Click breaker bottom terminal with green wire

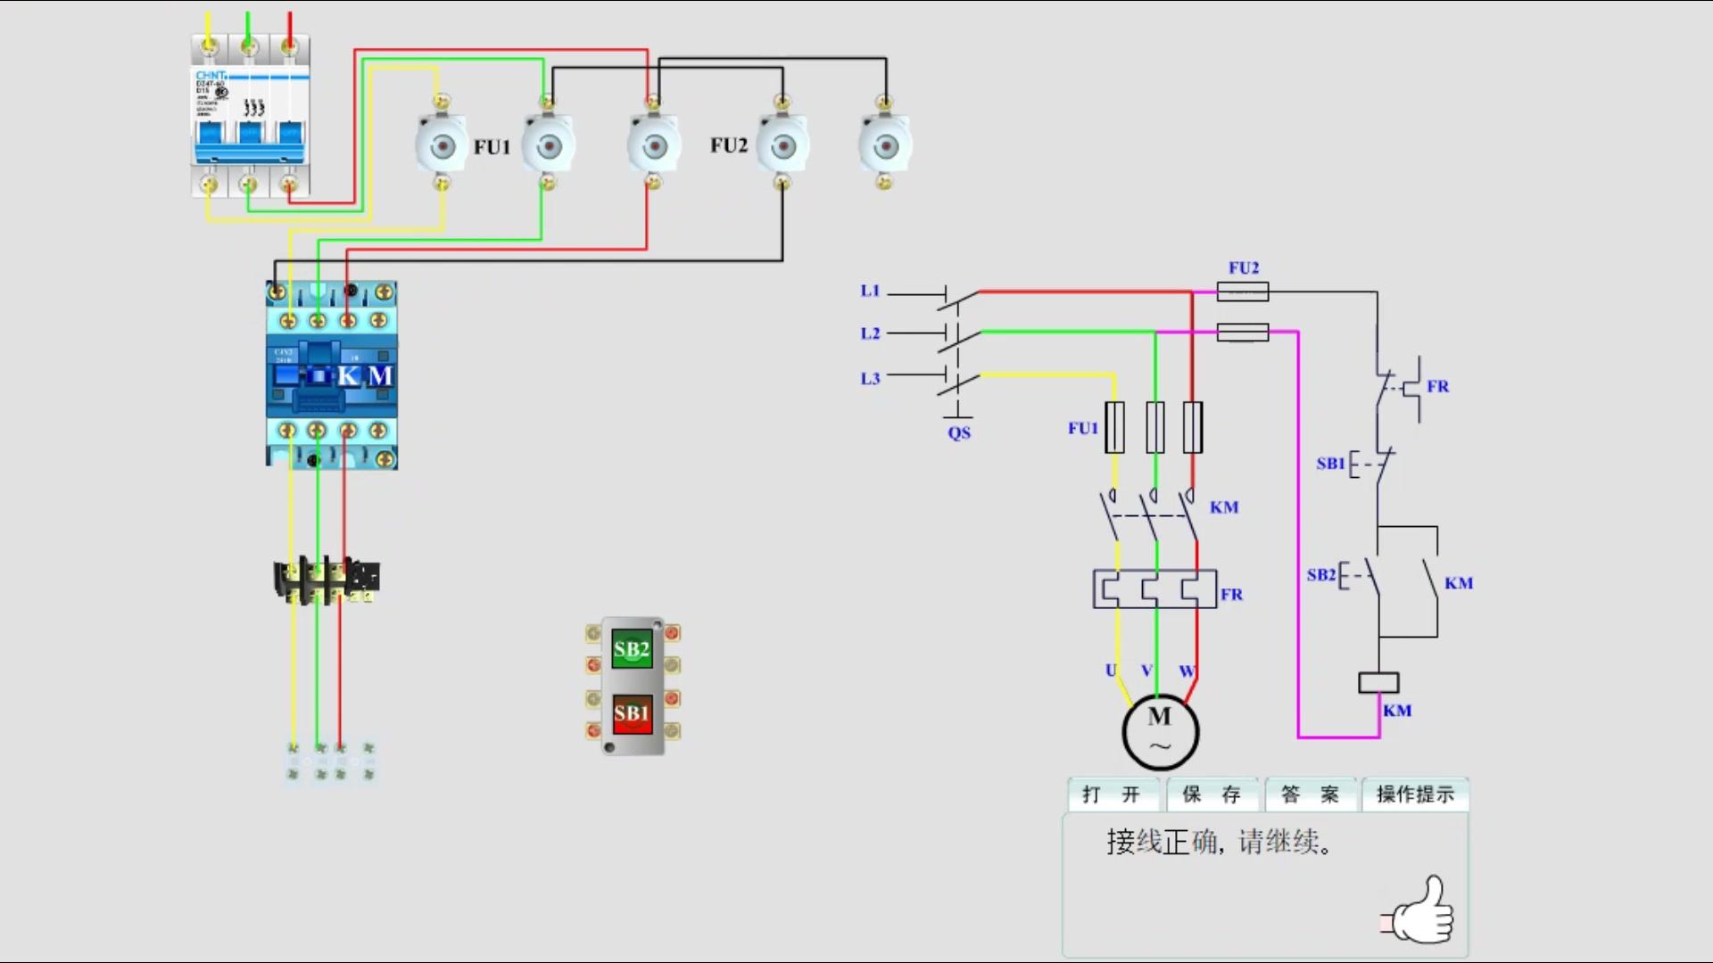click(249, 185)
